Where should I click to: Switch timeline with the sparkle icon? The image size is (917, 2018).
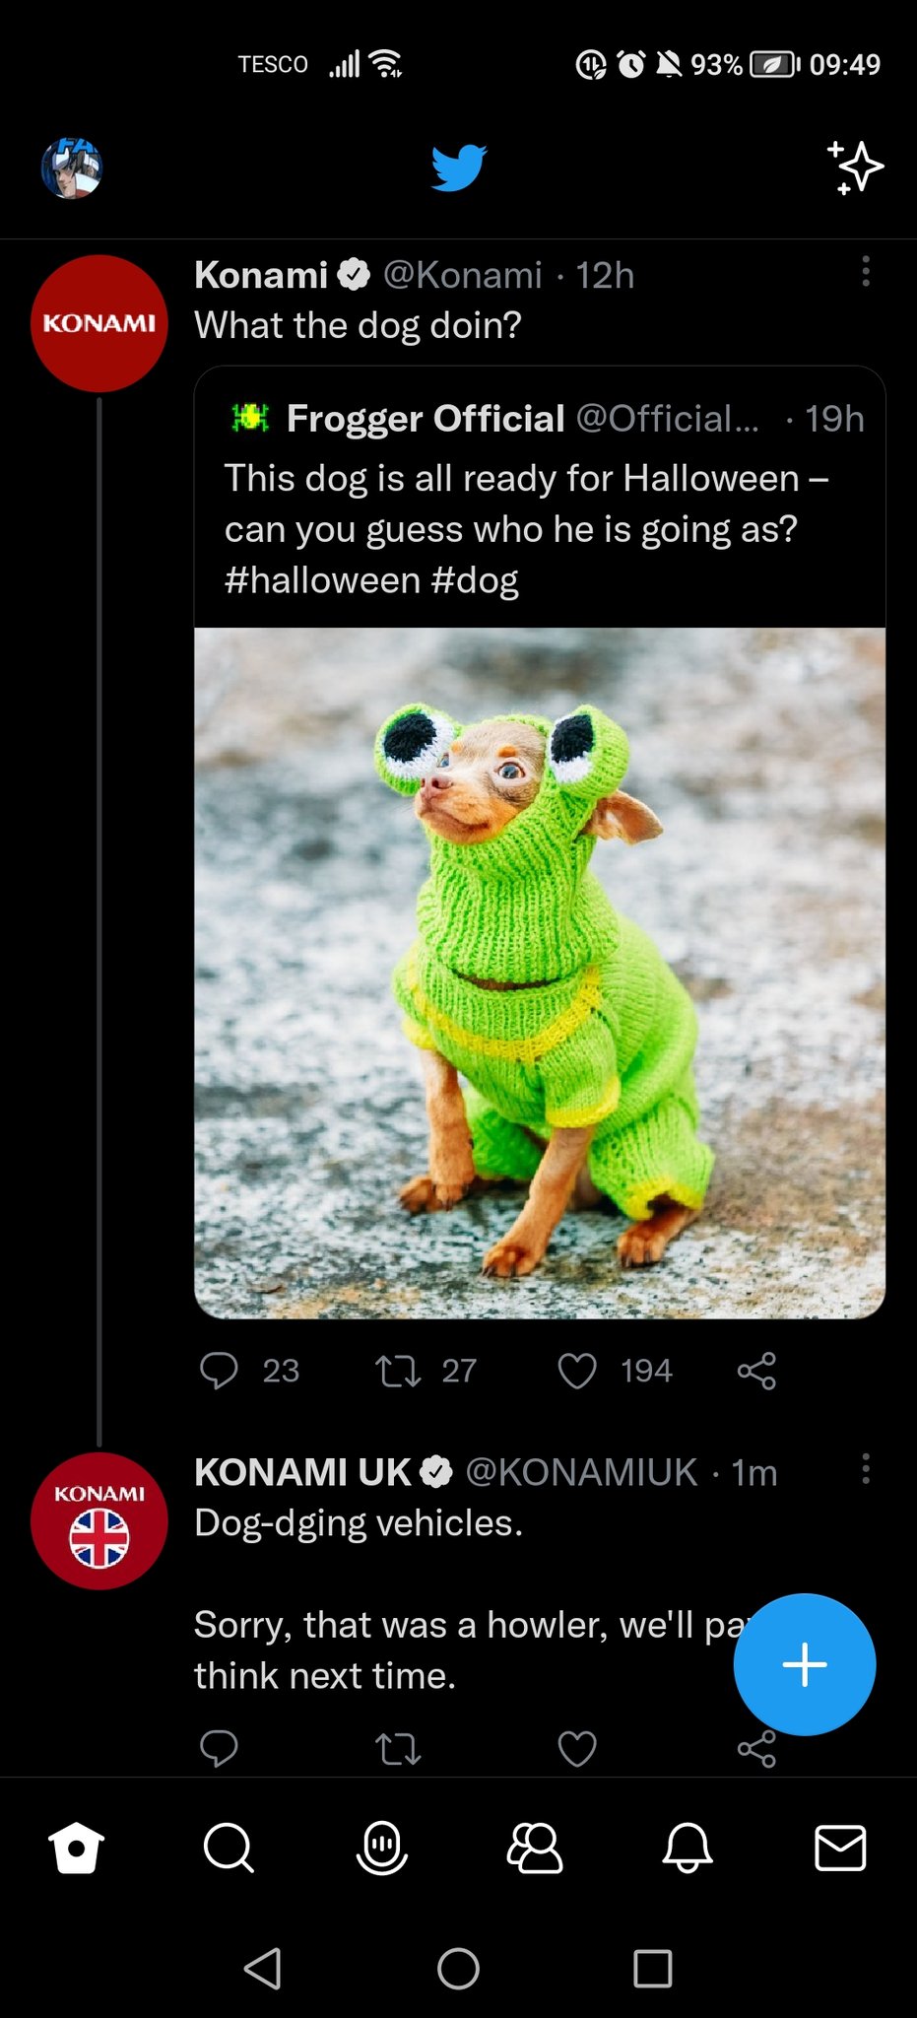tap(855, 167)
